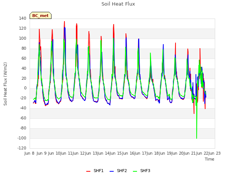Click the Jun 9 x-axis label
This screenshot has width=237, height=178.
click(x=41, y=153)
